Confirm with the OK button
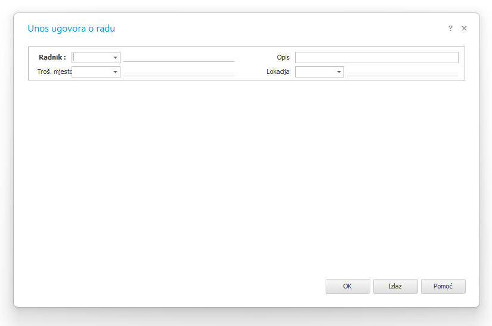492x326 pixels. coord(348,286)
